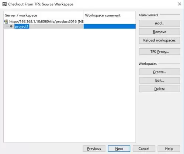Proceed with the Next button
Image resolution: width=184 pixels, height=154 pixels.
[x=119, y=148]
